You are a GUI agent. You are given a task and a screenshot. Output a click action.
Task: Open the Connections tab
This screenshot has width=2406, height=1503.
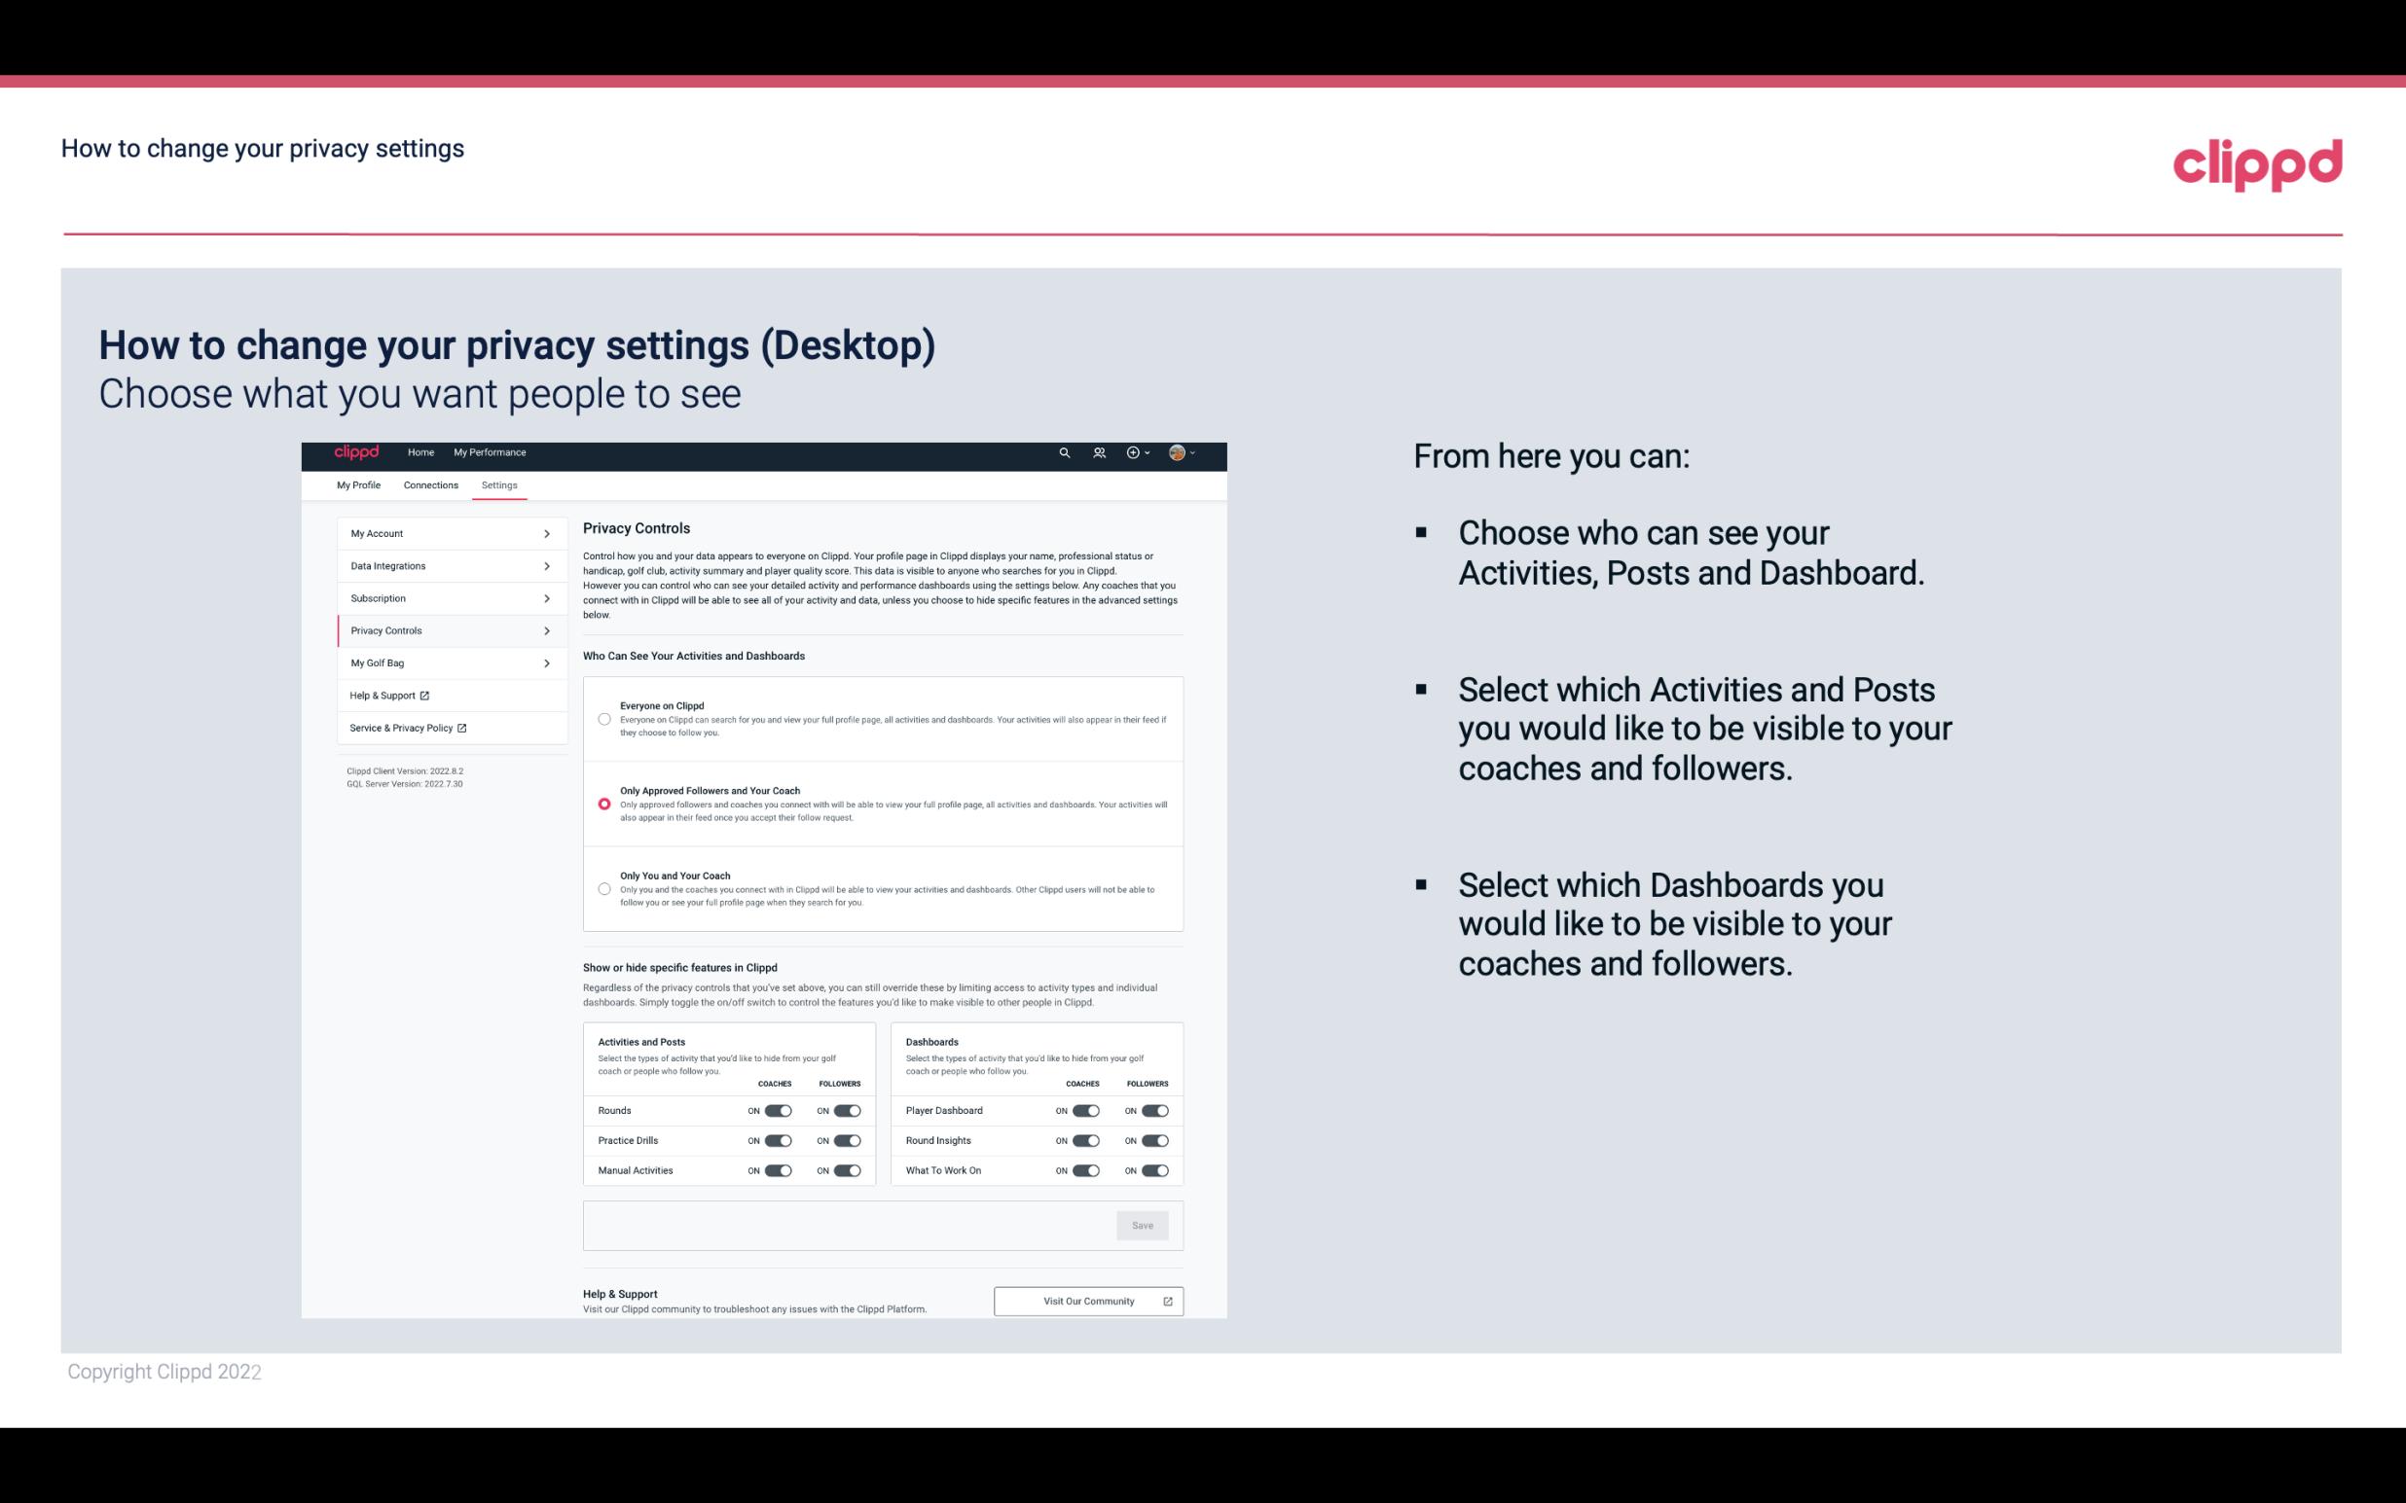[431, 484]
